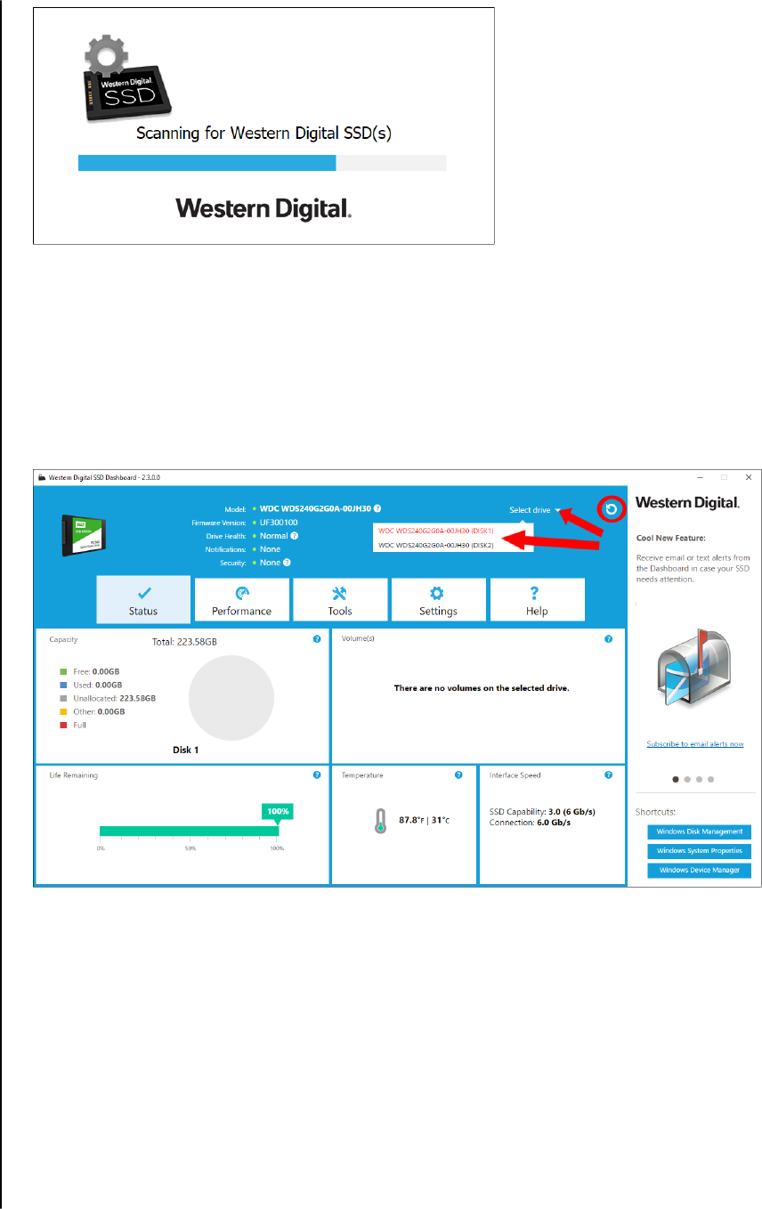Open Windows Device Manager shortcut
The image size is (762, 1209).
699,870
